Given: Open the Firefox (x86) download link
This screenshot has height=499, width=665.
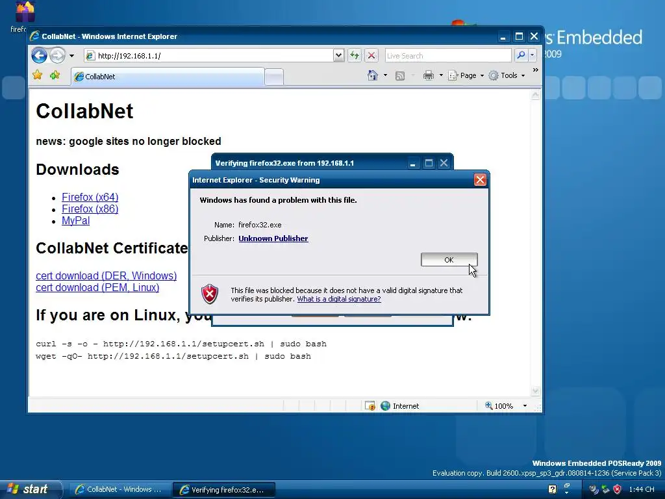Looking at the screenshot, I should pos(90,209).
